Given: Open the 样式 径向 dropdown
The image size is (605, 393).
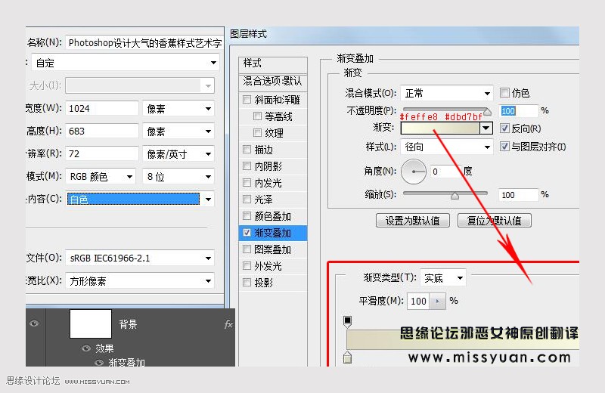Looking at the screenshot, I should pyautogui.click(x=446, y=147).
